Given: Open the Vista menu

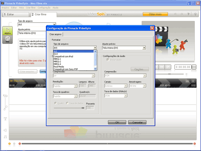Looking at the screenshot, I should (x=21, y=8).
